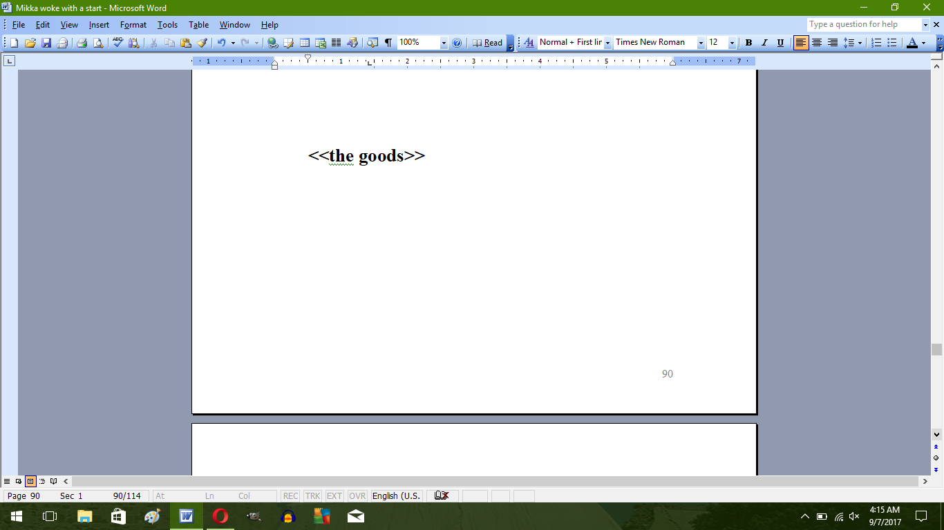Open the Print Preview icon
This screenshot has width=944, height=530.
point(98,43)
